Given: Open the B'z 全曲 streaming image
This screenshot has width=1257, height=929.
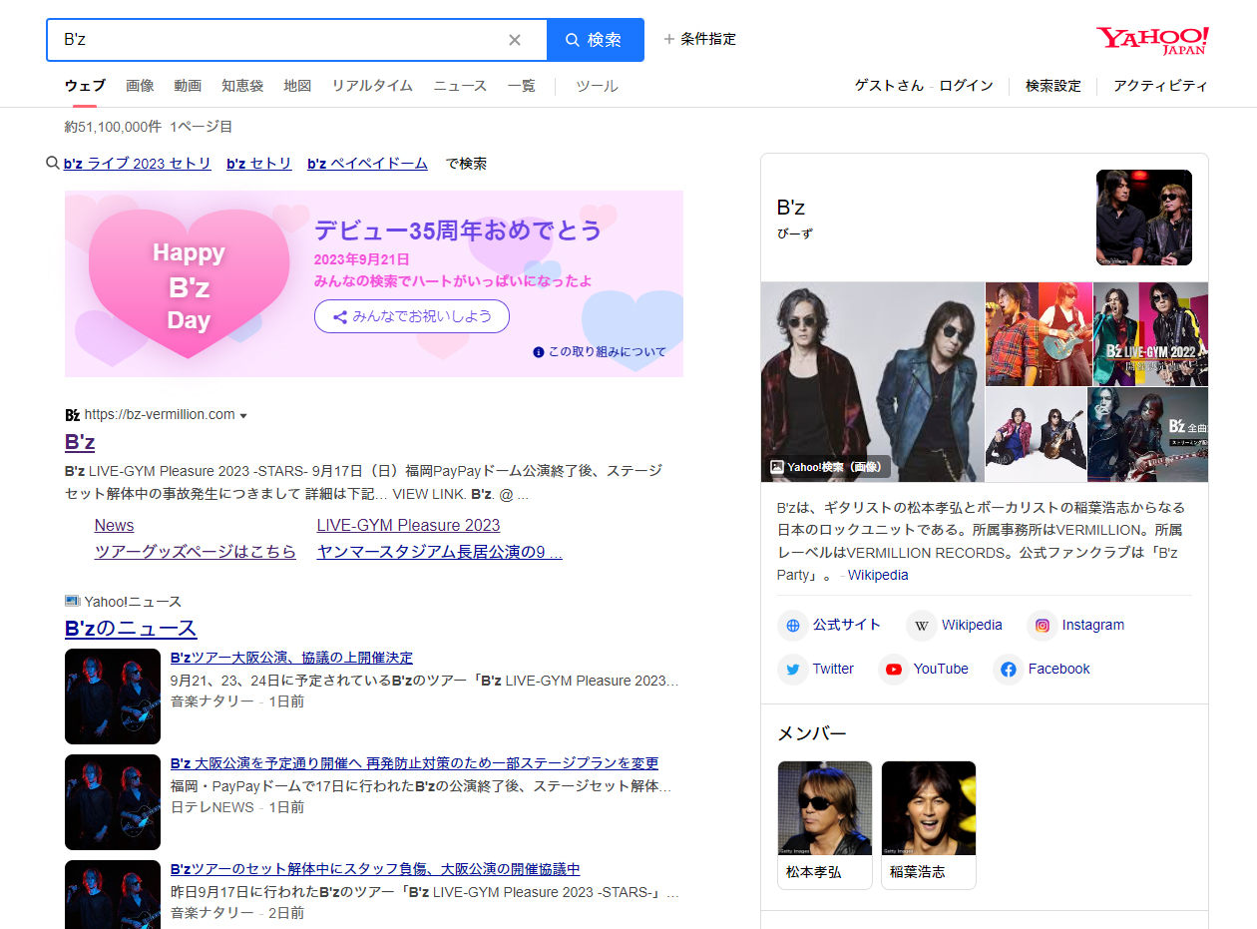Looking at the screenshot, I should 1147,435.
